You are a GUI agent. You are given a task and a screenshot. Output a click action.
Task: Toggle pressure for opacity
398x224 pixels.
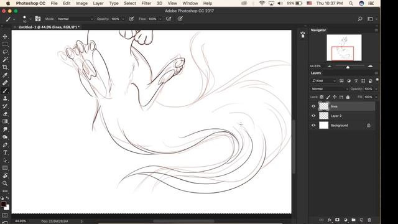pyautogui.click(x=131, y=19)
